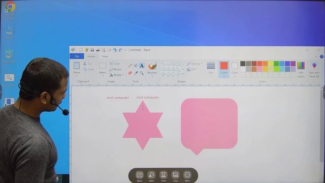
Task: Pick the yellow color swatch
Action: 271,64
